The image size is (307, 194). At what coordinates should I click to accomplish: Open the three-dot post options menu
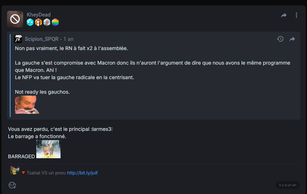point(297,15)
